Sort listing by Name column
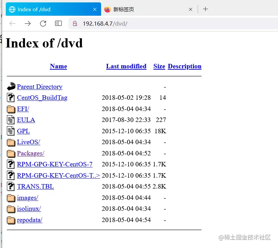 pyautogui.click(x=58, y=66)
